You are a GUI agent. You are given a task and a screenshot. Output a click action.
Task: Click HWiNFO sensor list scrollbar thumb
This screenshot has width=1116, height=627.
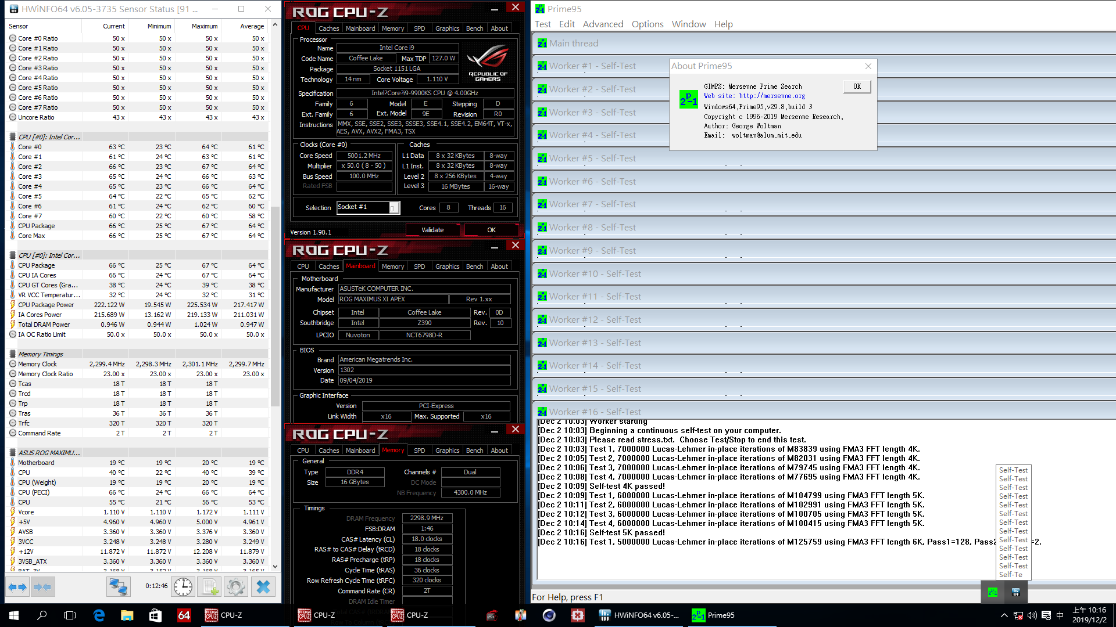(276, 305)
